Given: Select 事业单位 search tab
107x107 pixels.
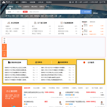Looking at the screenshot, I should point(34,7).
